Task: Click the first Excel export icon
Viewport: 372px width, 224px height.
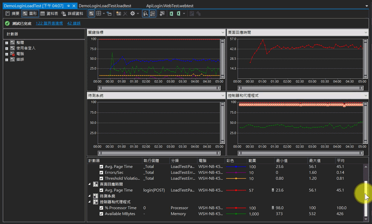Action: (171, 13)
